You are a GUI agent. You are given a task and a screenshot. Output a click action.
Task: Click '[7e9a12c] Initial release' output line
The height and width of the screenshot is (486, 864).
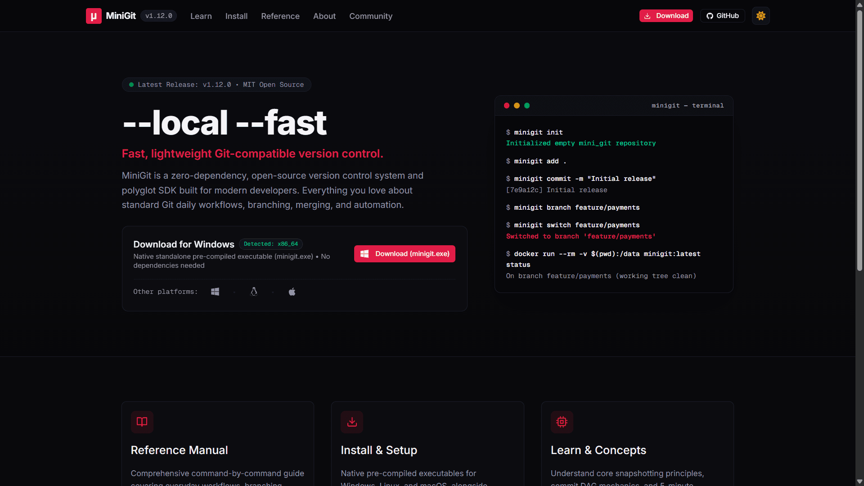(557, 190)
